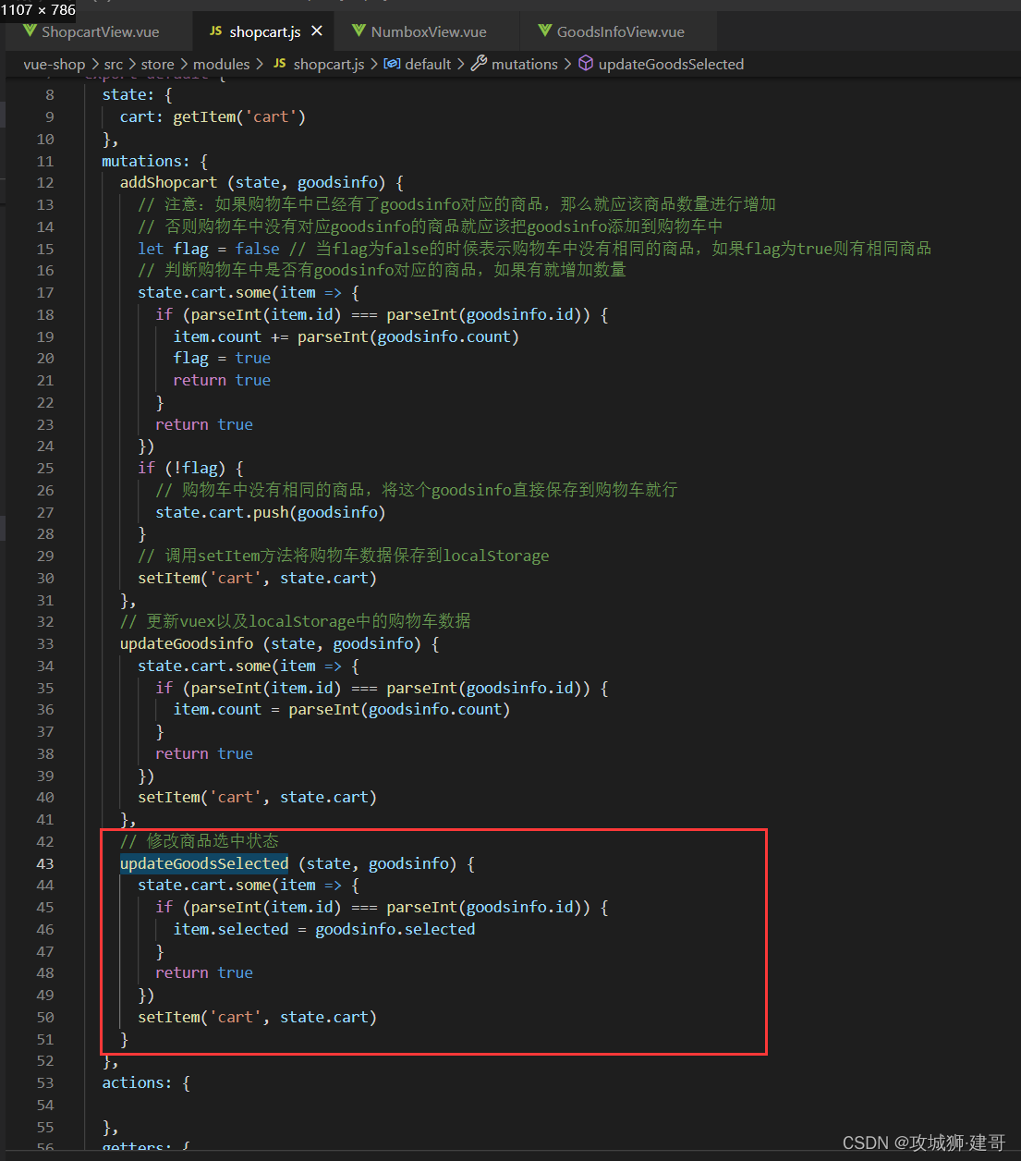Open the GoodsInfoView.vue tab

[x=620, y=31]
